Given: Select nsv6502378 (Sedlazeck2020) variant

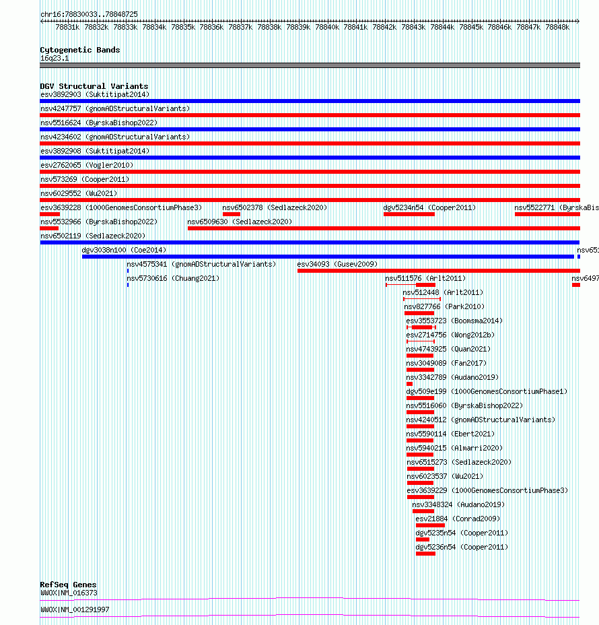Looking at the screenshot, I should click(x=275, y=207).
